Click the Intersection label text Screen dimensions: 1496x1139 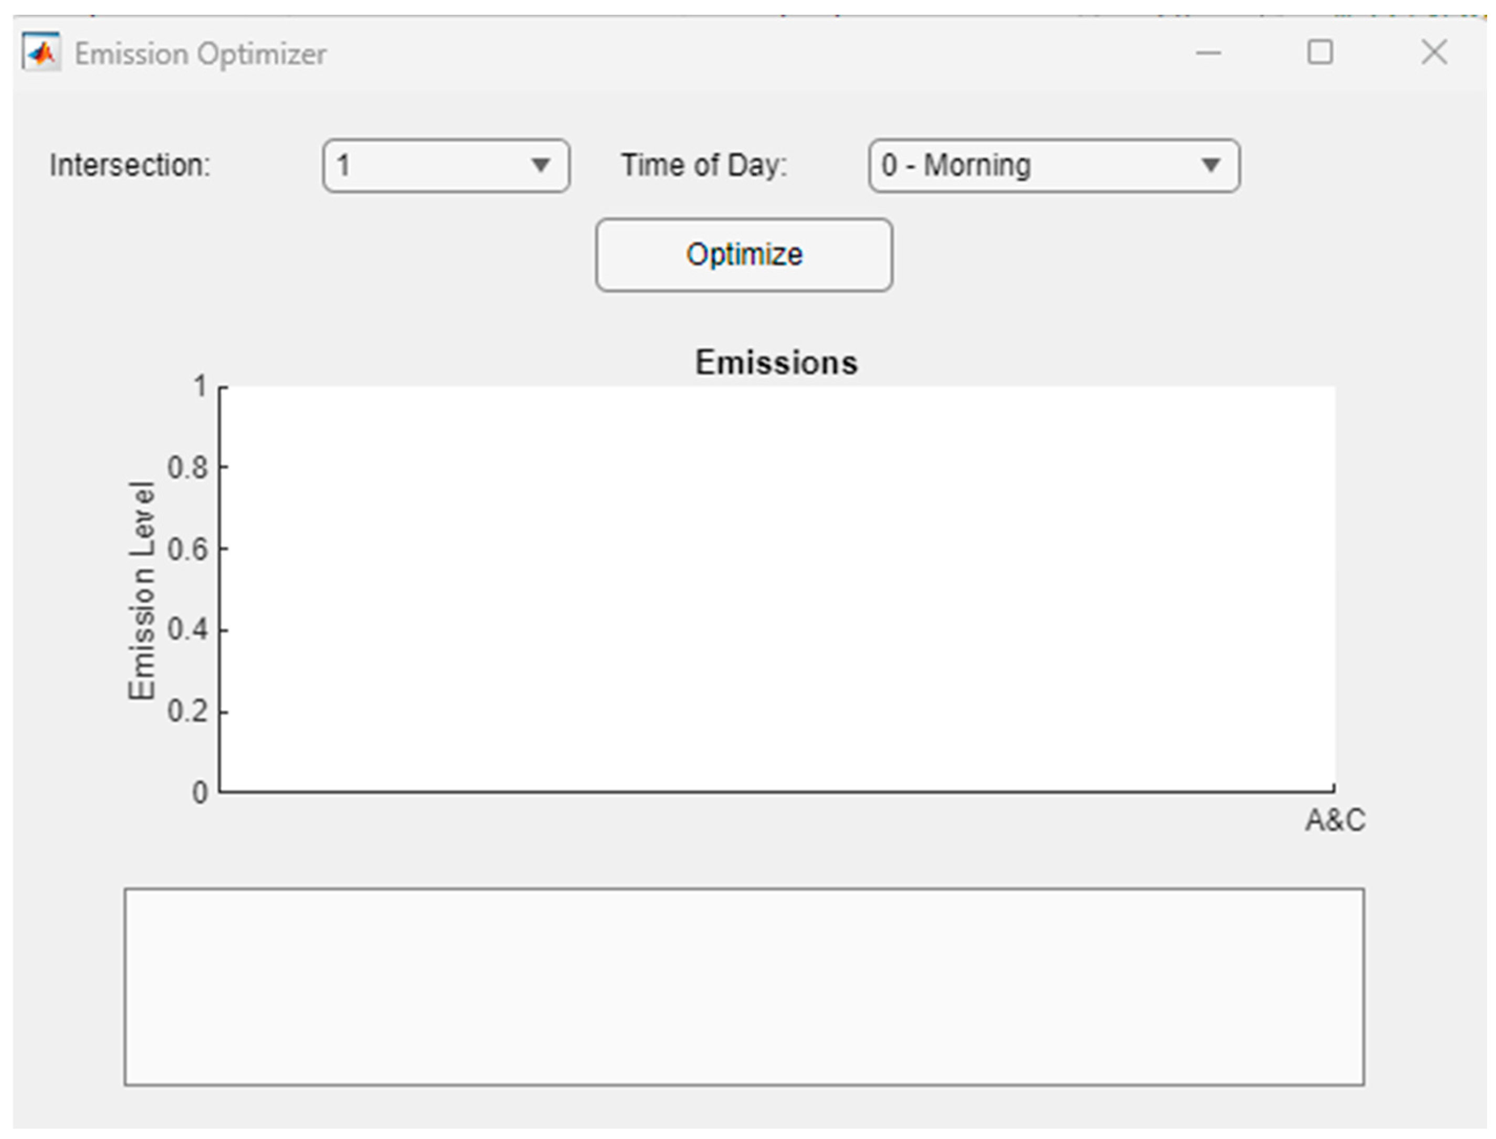(x=130, y=166)
